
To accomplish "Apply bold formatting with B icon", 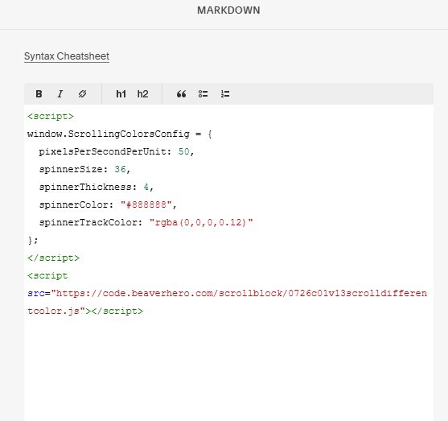I will coord(39,94).
